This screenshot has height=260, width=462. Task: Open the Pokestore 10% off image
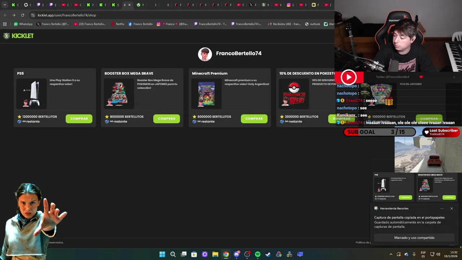pyautogui.click(x=294, y=94)
